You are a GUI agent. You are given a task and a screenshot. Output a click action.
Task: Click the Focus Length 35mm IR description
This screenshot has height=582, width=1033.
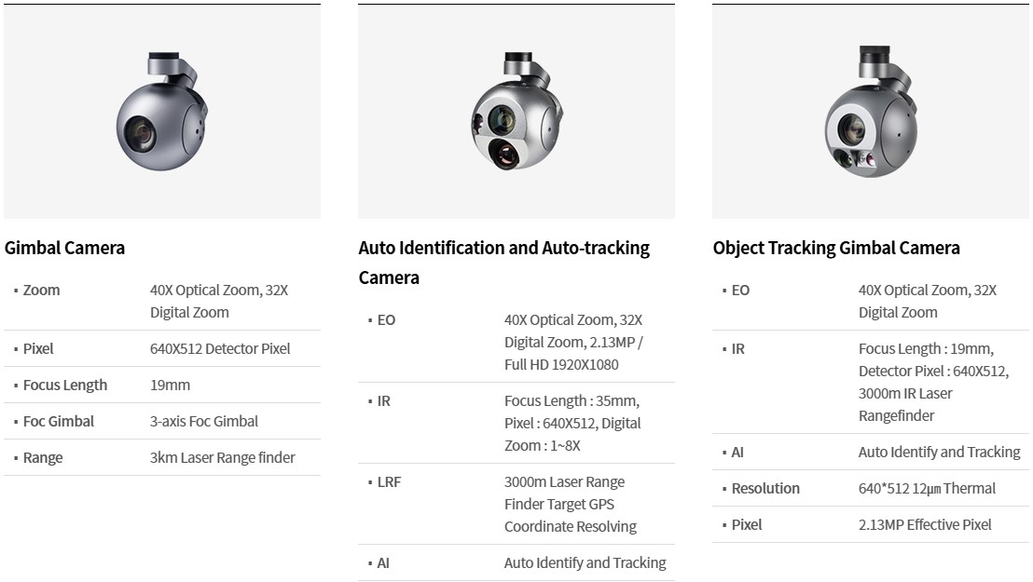tap(572, 424)
